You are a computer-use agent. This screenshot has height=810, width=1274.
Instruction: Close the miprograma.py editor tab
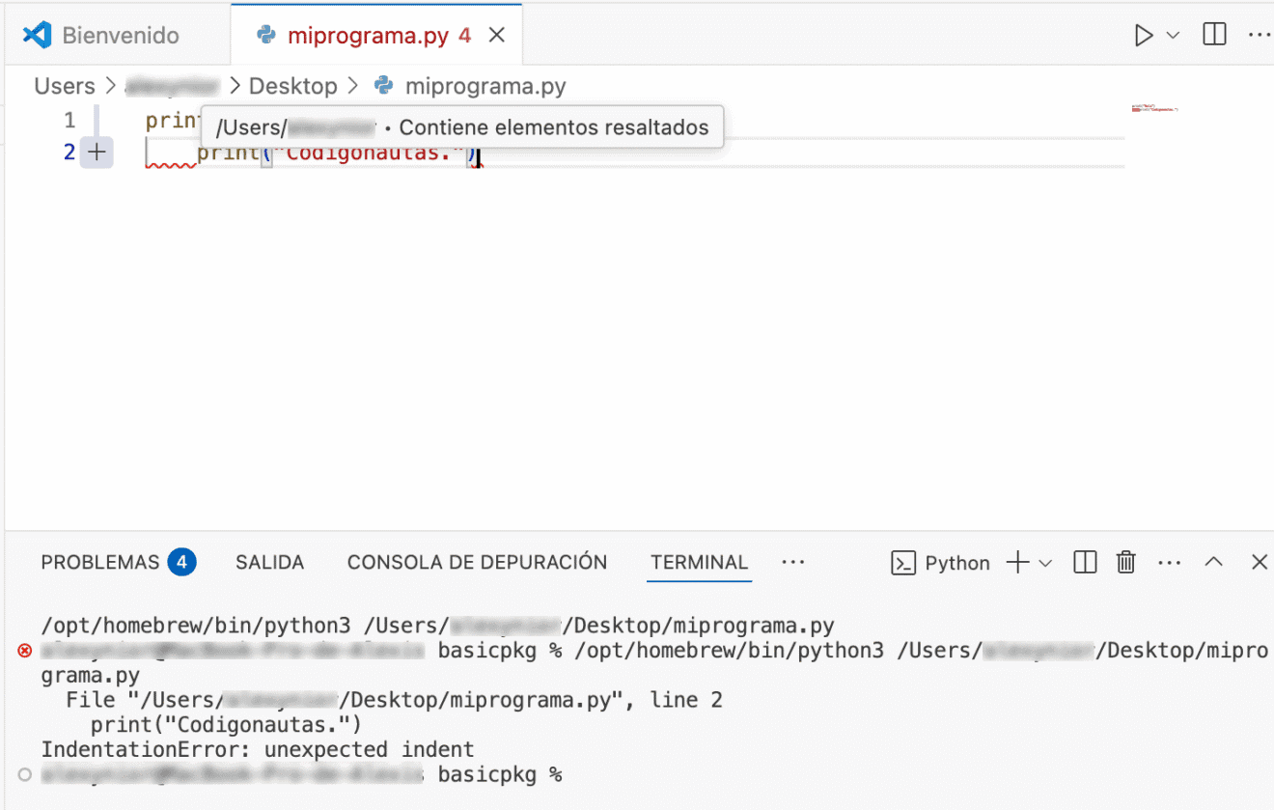[496, 34]
